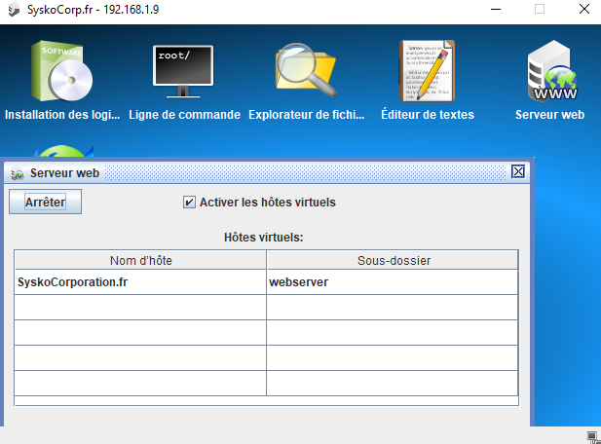Image resolution: width=601 pixels, height=444 pixels.
Task: Click the empty second-row Sous-dossier cell
Action: click(x=393, y=308)
